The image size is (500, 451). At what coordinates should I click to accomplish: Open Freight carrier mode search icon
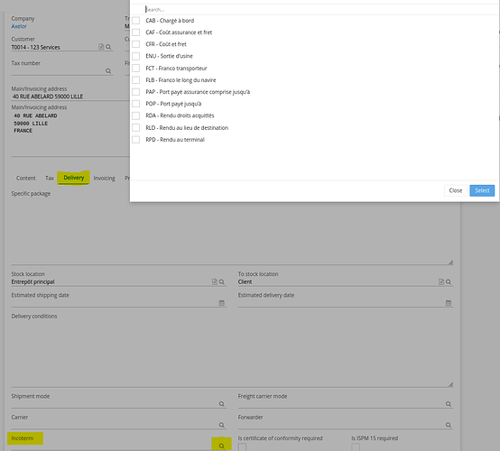click(449, 404)
